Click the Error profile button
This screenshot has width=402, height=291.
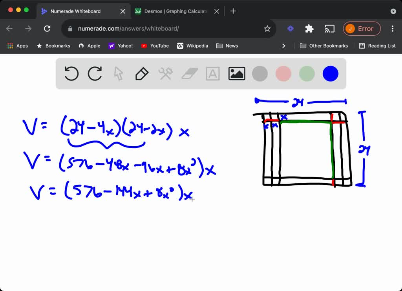[362, 28]
